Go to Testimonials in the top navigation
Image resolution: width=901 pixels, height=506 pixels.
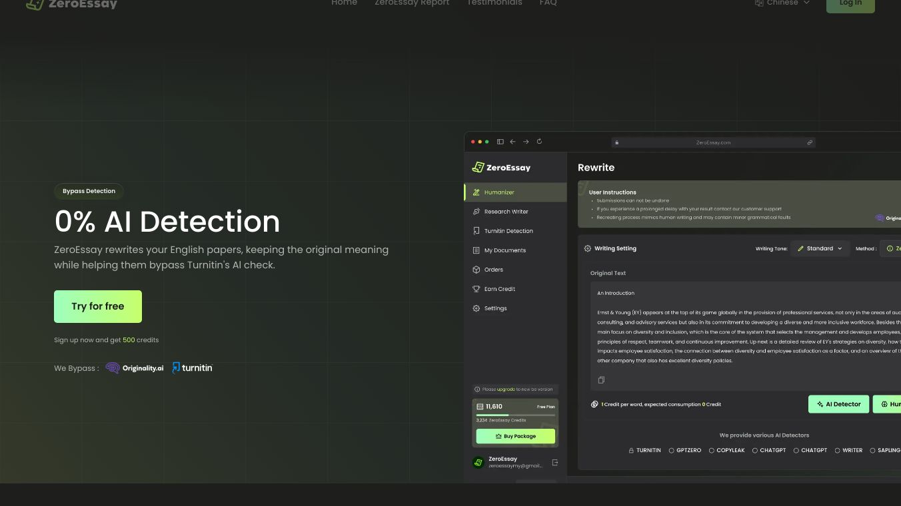pyautogui.click(x=494, y=3)
